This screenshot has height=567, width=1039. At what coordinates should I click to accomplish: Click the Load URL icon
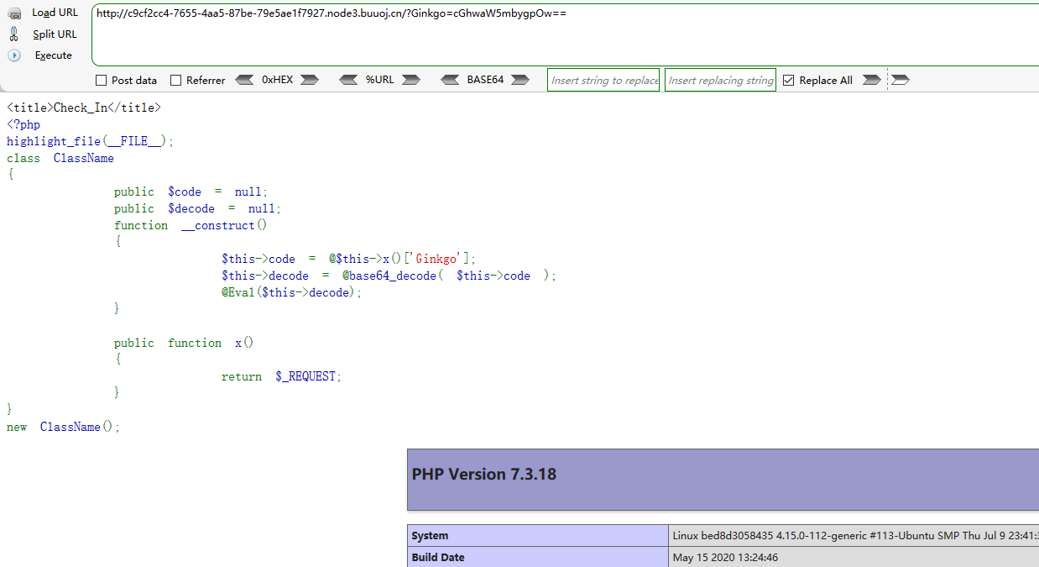click(13, 12)
